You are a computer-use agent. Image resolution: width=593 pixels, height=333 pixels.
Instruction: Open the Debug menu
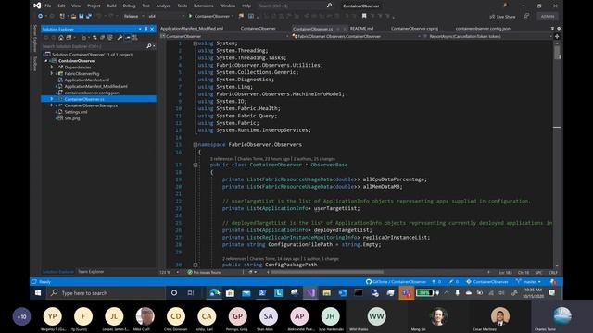coord(129,6)
